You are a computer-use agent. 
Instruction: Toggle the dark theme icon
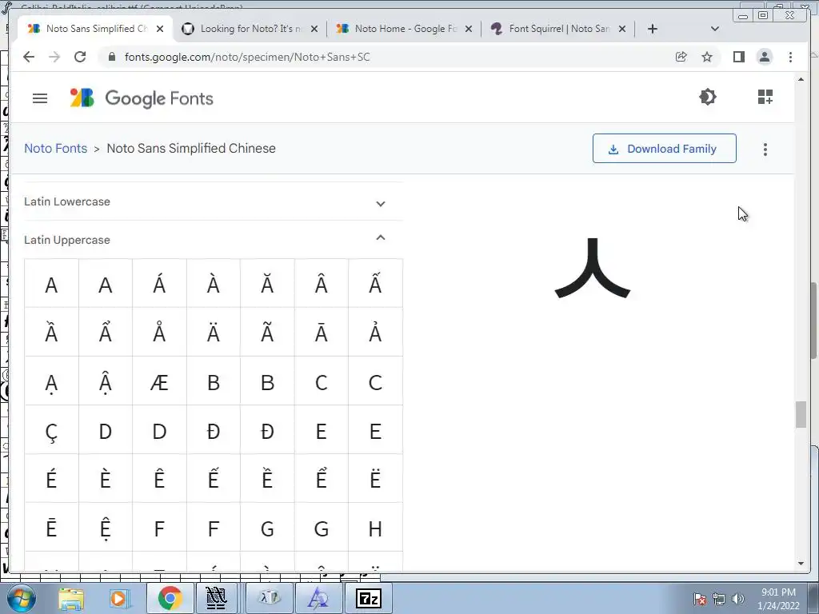click(707, 97)
